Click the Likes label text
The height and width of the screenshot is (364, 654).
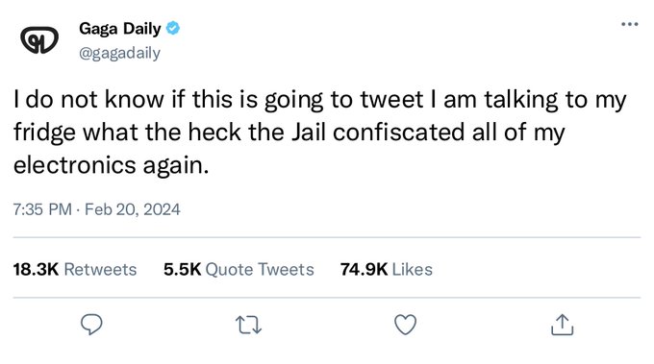[x=412, y=270]
